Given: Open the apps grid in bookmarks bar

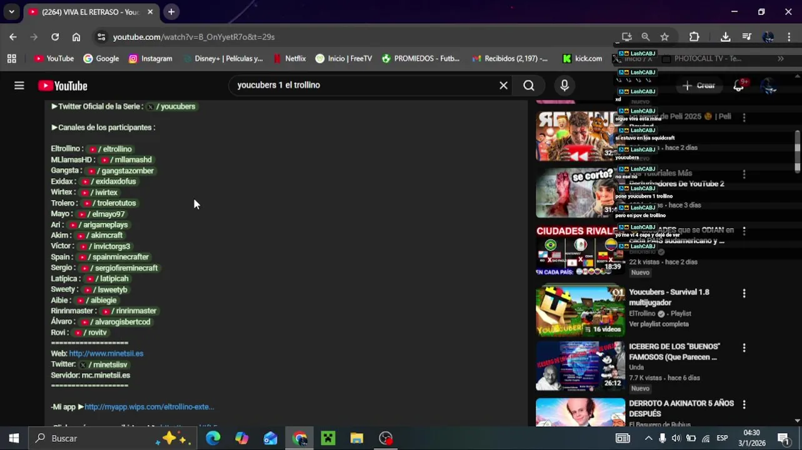Looking at the screenshot, I should [x=11, y=58].
